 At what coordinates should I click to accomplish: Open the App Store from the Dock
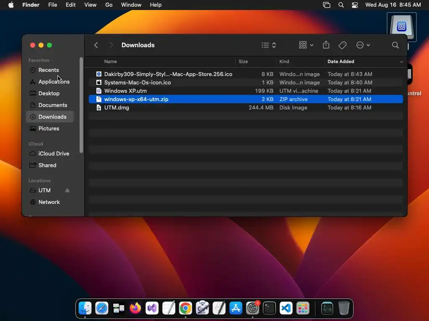(x=235, y=308)
